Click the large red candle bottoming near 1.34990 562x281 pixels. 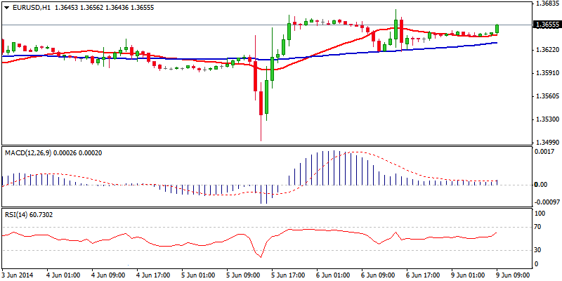261,103
